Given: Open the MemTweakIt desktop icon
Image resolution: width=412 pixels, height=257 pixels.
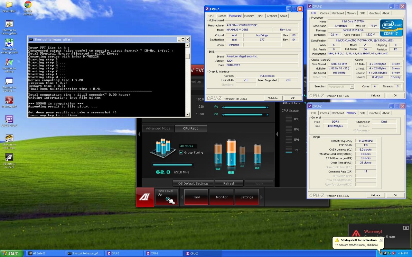Looking at the screenshot, I should pos(9,100).
